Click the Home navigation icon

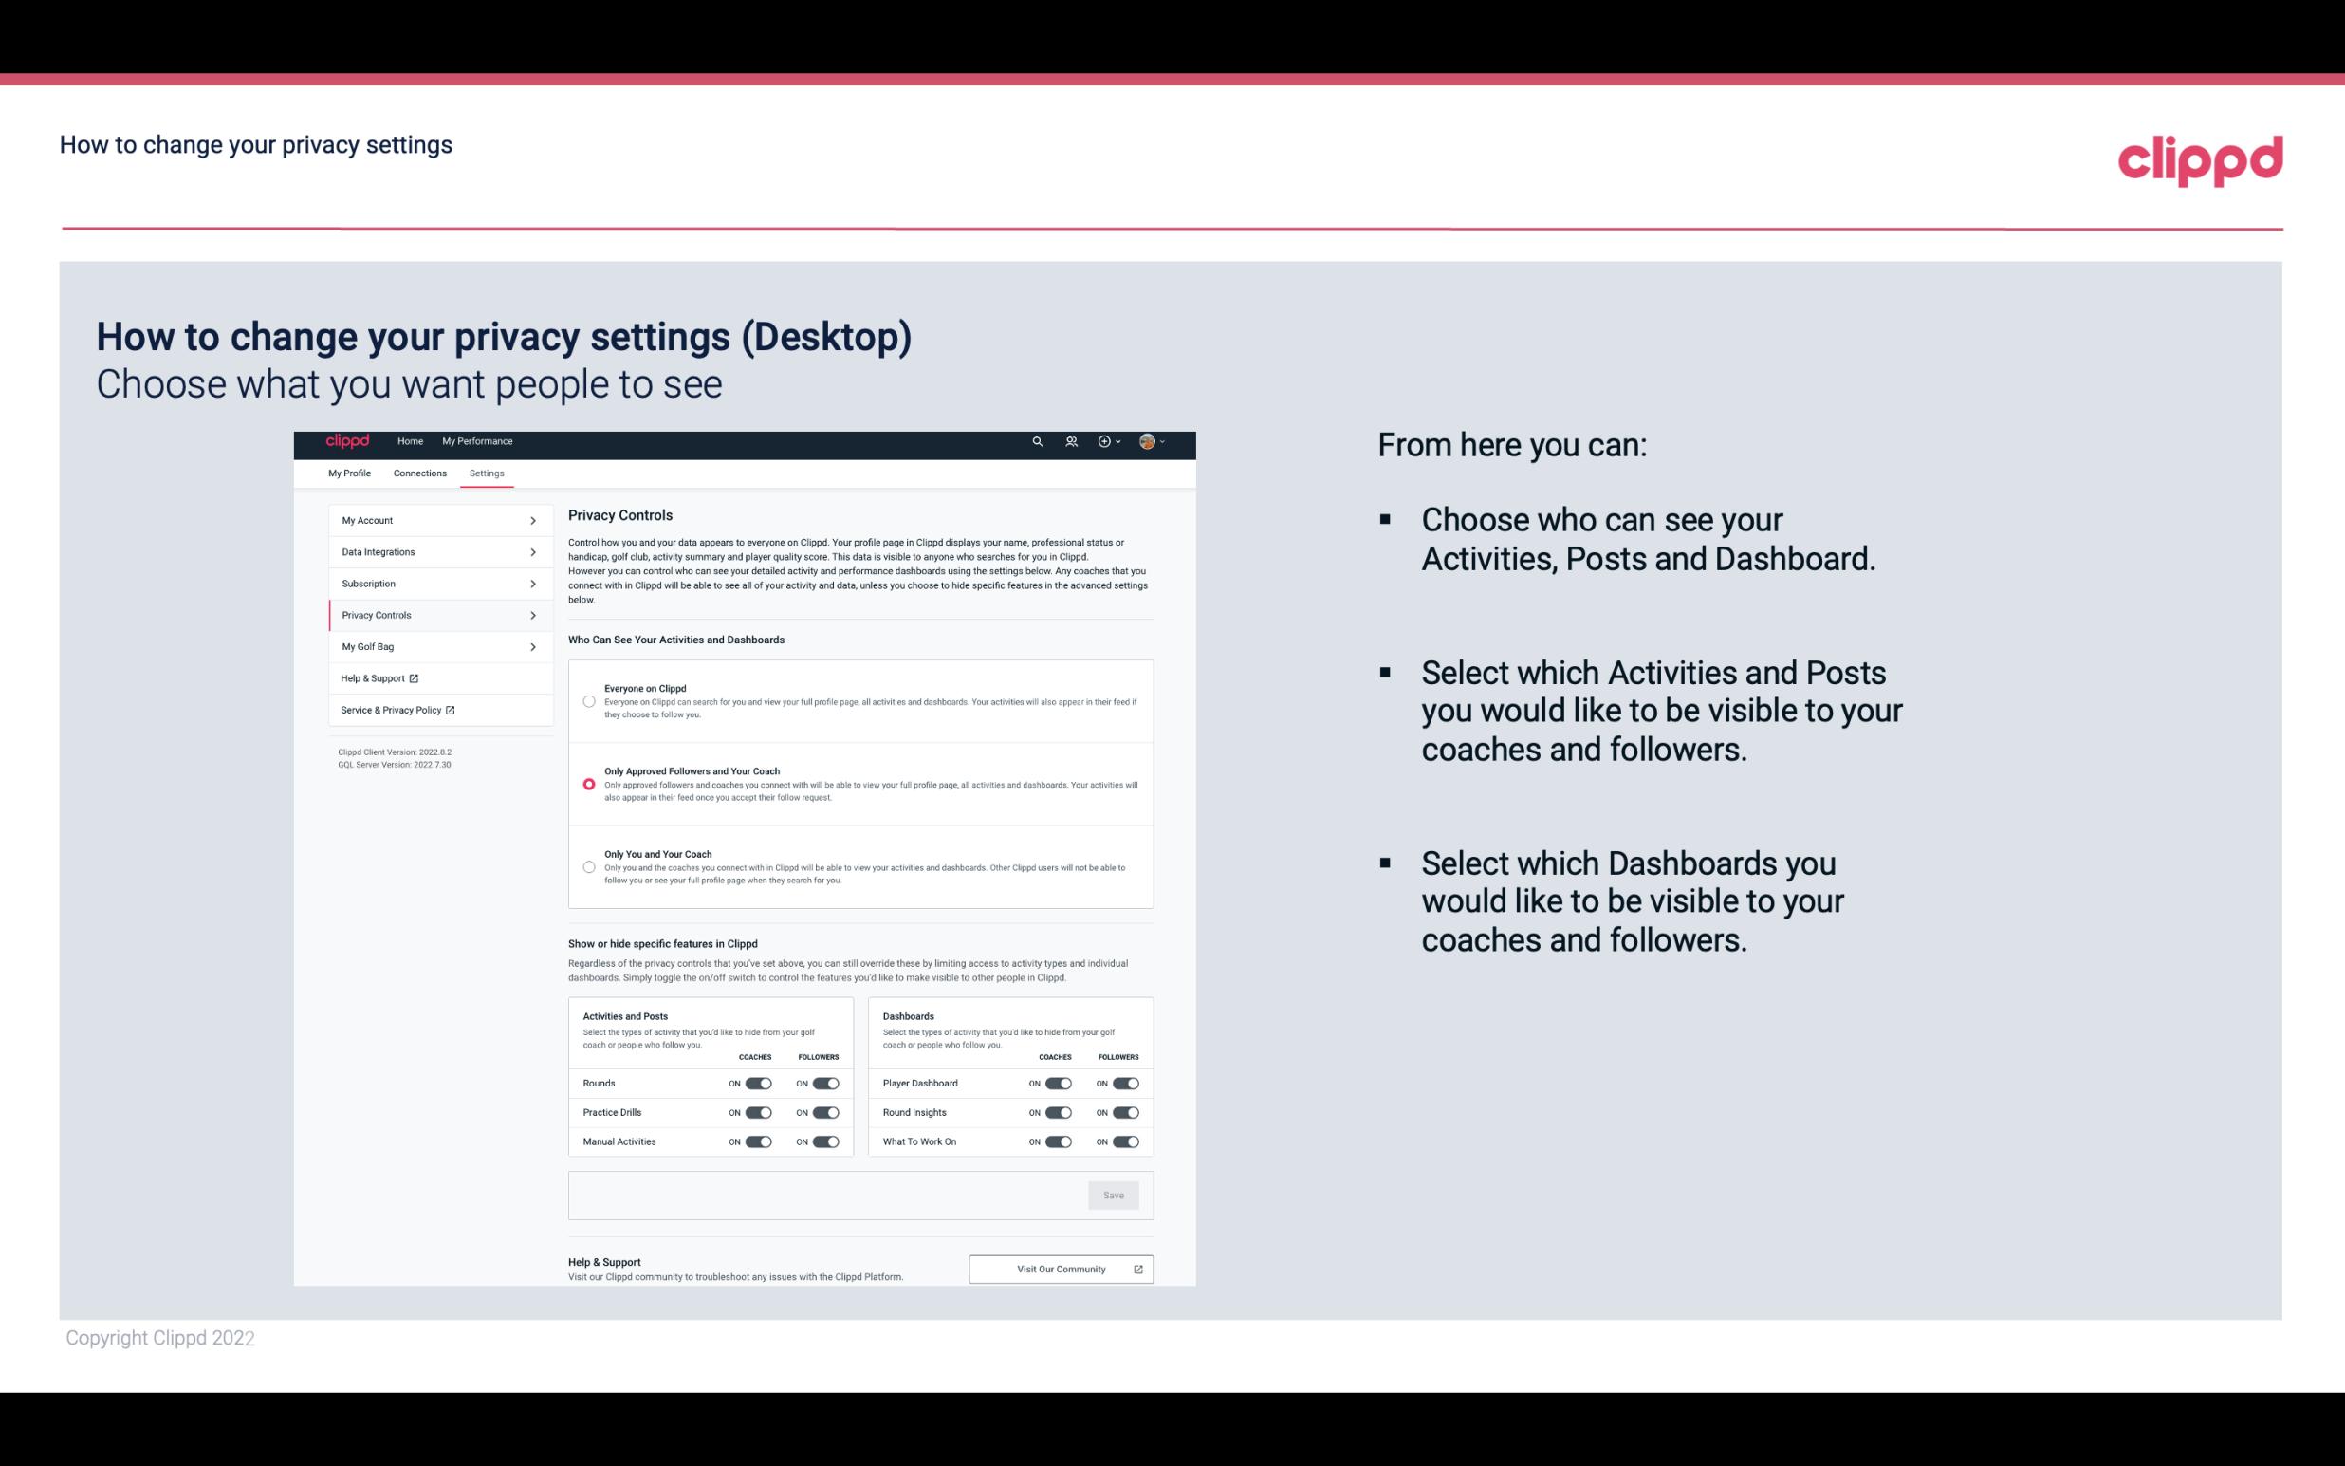tap(410, 441)
